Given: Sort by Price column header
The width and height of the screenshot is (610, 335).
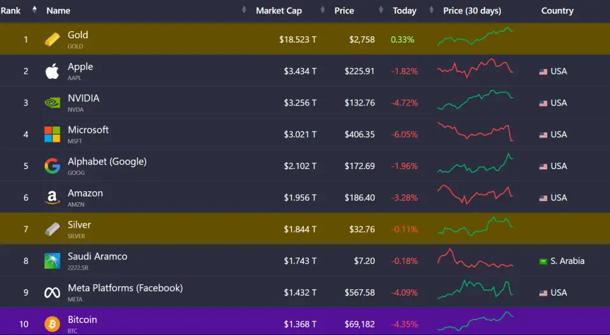Looking at the screenshot, I should coord(344,11).
